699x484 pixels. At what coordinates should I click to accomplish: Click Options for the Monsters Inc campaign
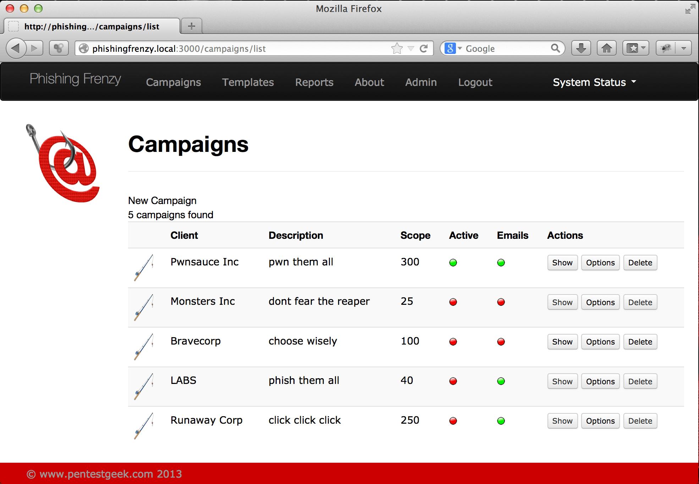point(600,302)
